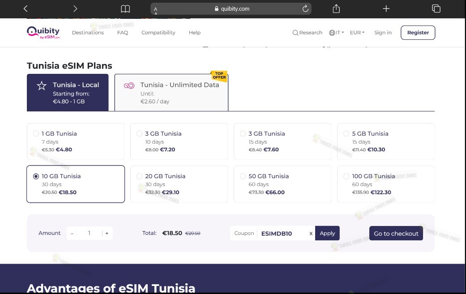Reload the page with the refresh icon
The height and width of the screenshot is (294, 466).
(305, 9)
